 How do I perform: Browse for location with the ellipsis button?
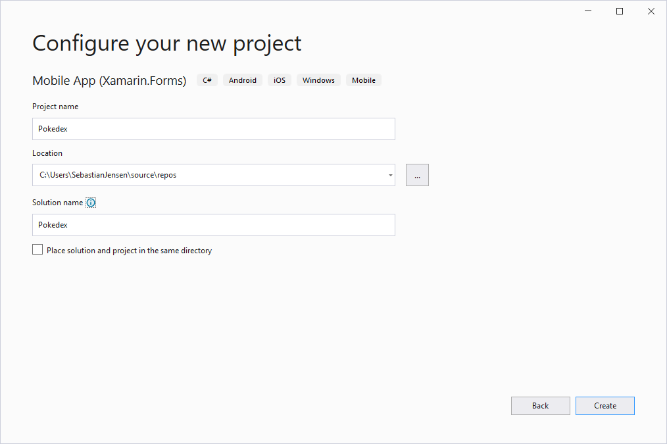click(417, 176)
